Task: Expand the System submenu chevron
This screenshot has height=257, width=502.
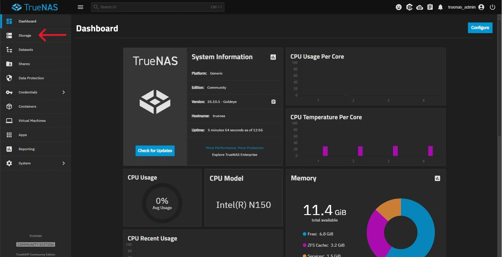Action: 64,163
